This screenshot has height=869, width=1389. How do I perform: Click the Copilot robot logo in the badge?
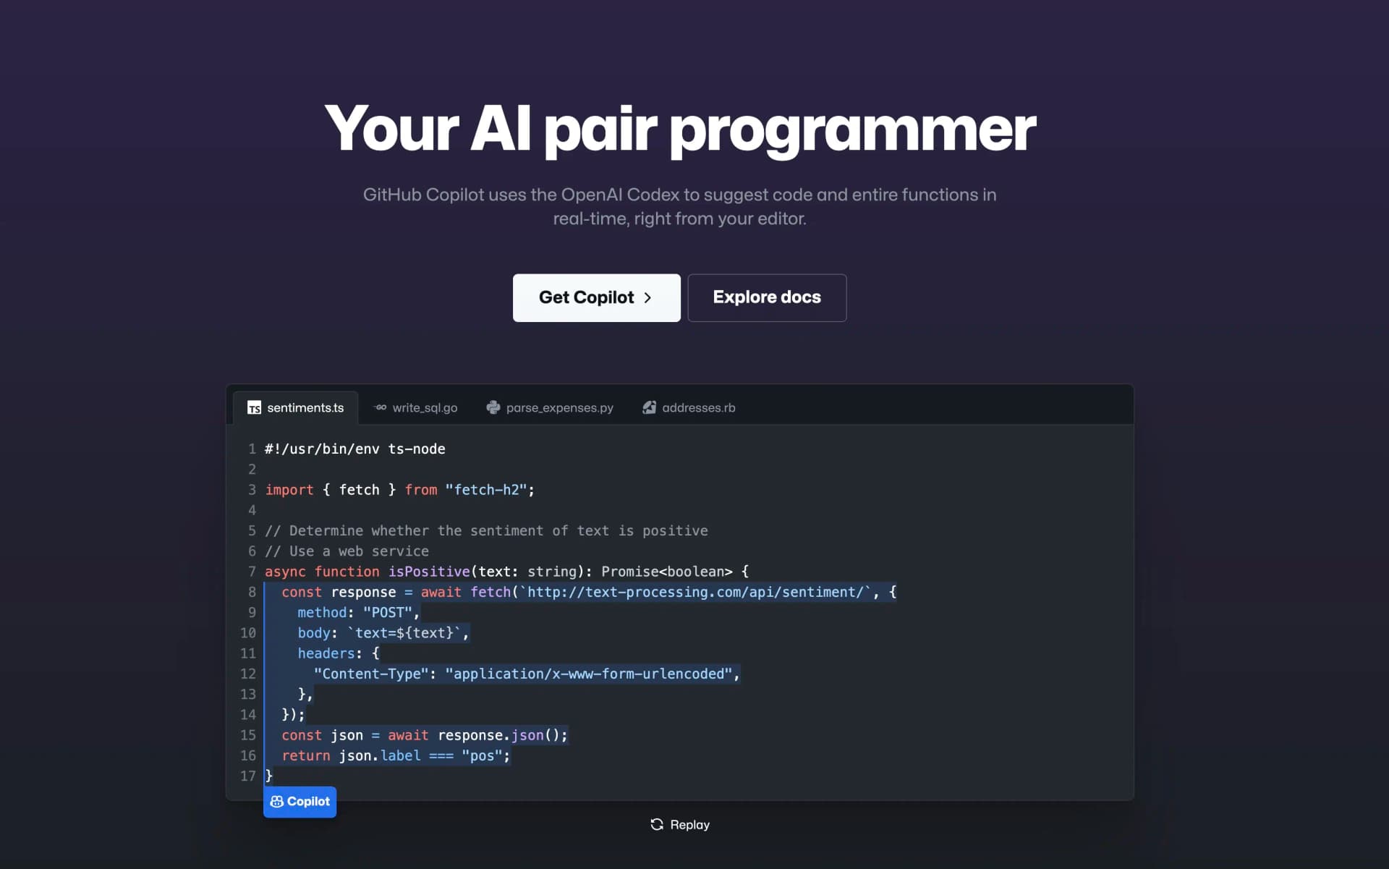[x=277, y=801]
